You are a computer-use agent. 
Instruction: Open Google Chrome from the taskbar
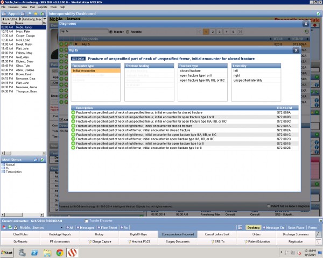[60, 253]
